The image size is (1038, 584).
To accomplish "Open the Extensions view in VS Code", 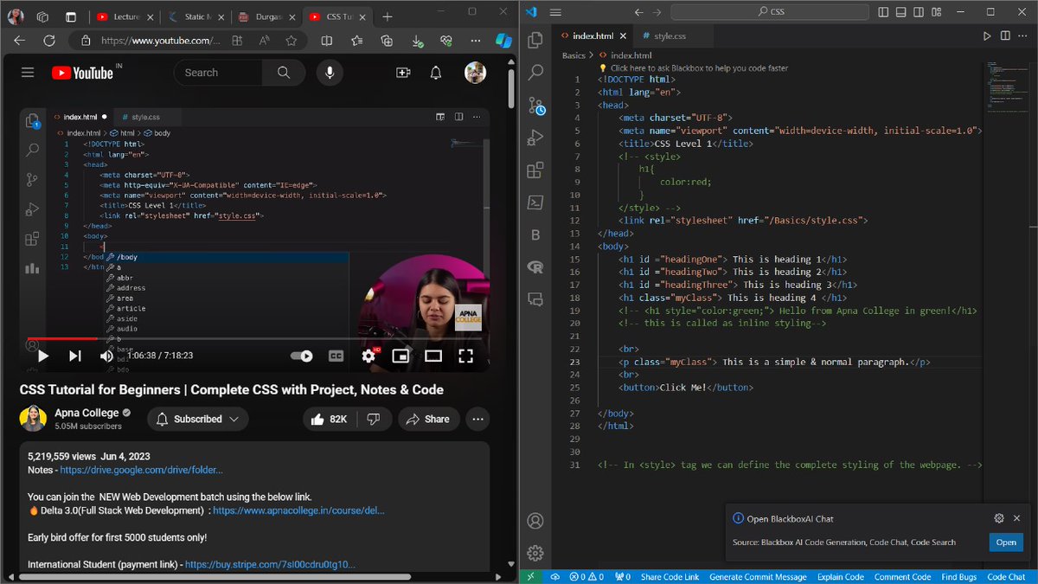I will click(x=535, y=170).
